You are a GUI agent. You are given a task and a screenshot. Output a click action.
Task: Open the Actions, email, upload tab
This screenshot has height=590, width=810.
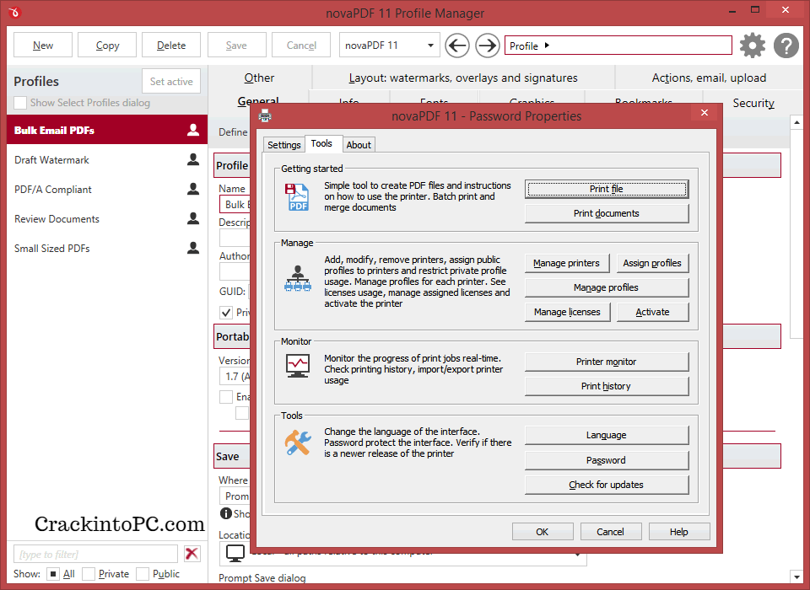pos(709,78)
